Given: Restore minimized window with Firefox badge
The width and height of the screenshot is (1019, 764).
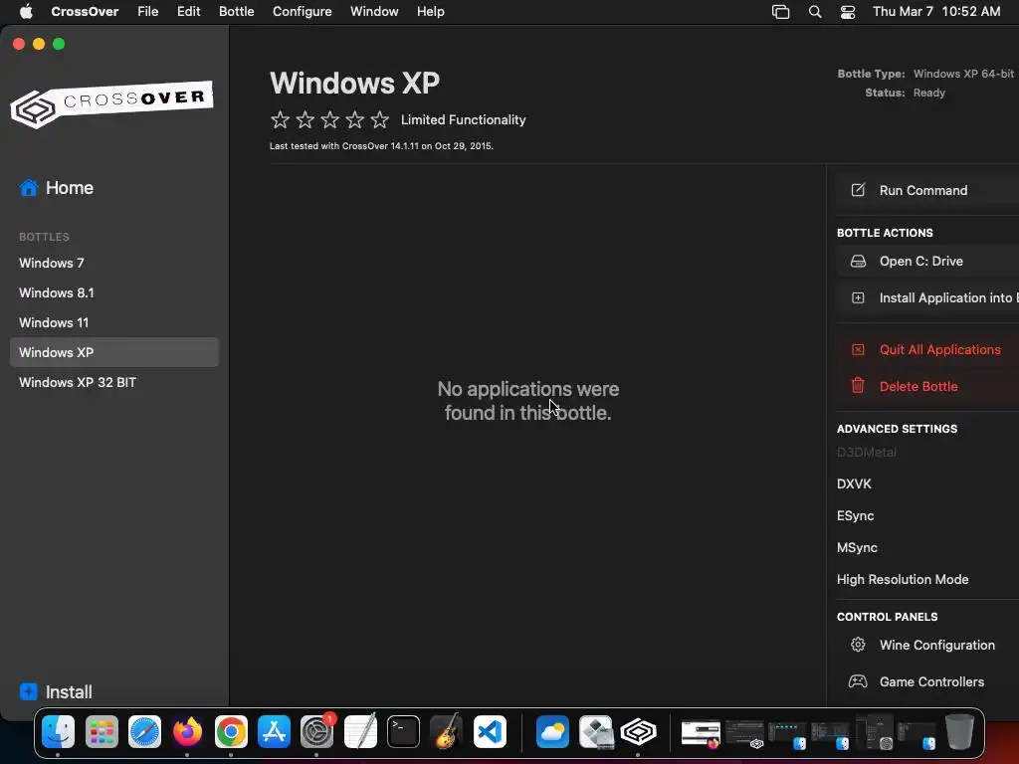Looking at the screenshot, I should click(x=701, y=733).
